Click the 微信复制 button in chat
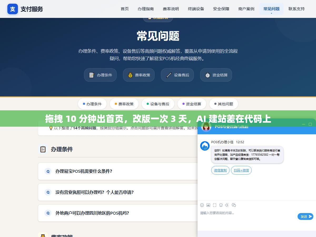The width and height of the screenshot is (316, 237). click(220, 170)
